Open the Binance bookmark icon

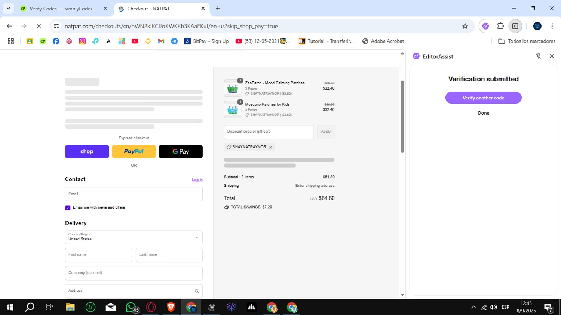[148, 41]
